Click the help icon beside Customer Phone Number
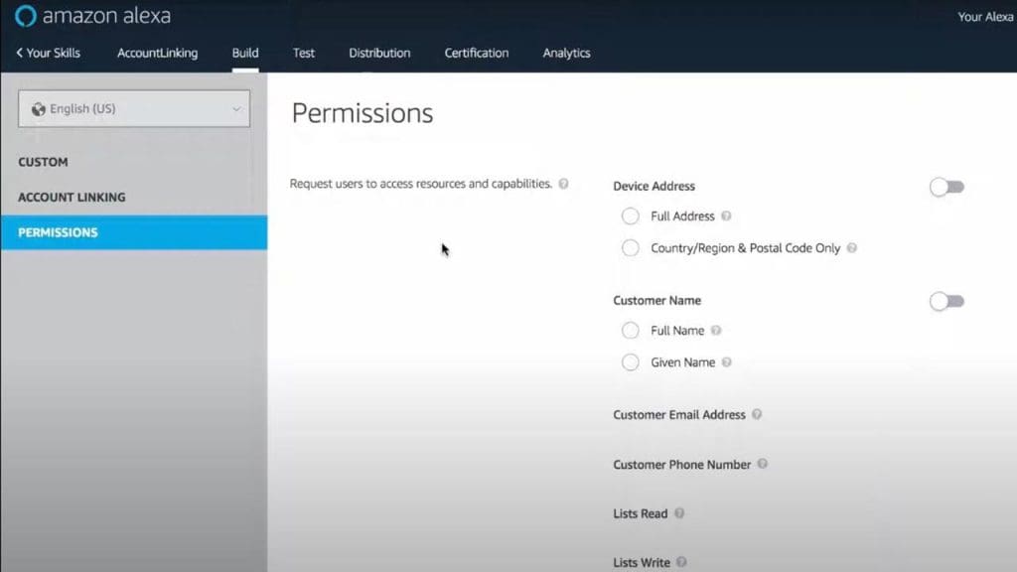The height and width of the screenshot is (572, 1017). tap(763, 464)
